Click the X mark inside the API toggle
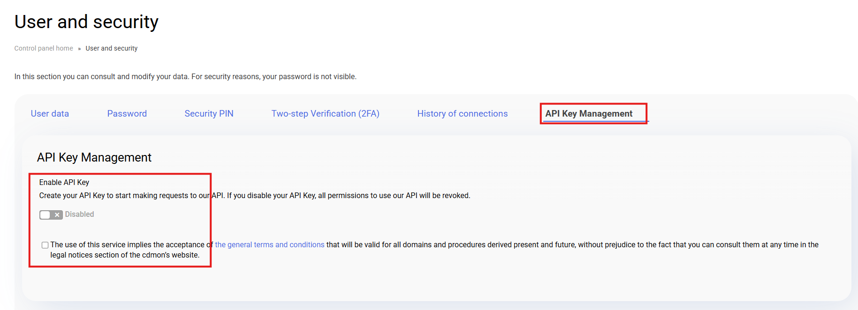 pos(57,215)
